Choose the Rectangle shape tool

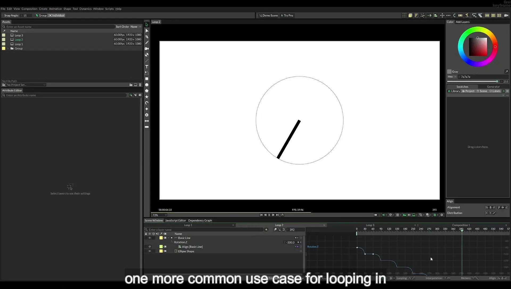(x=147, y=79)
